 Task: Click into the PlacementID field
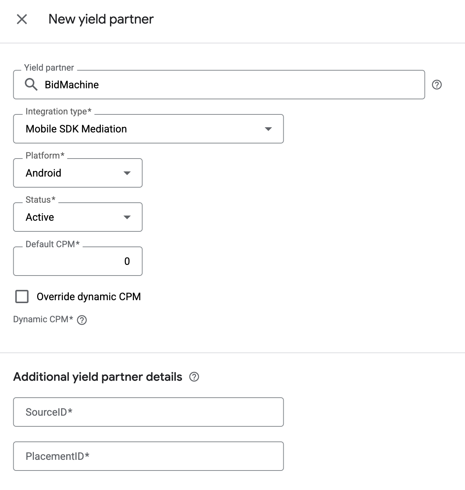148,456
